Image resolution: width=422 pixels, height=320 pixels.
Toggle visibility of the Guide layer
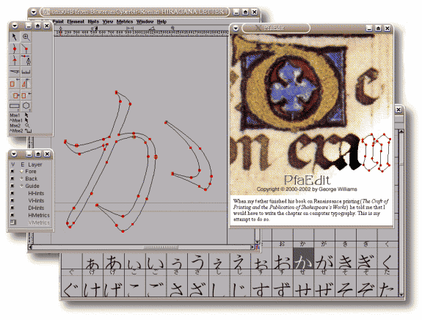pyautogui.click(x=12, y=186)
